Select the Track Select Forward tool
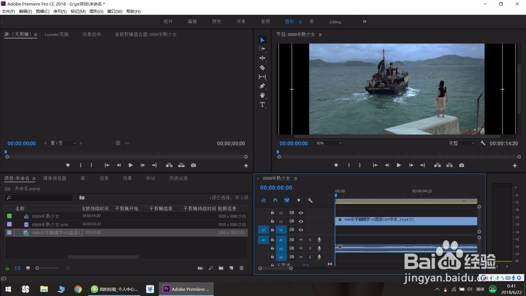The image size is (526, 296). (x=262, y=49)
